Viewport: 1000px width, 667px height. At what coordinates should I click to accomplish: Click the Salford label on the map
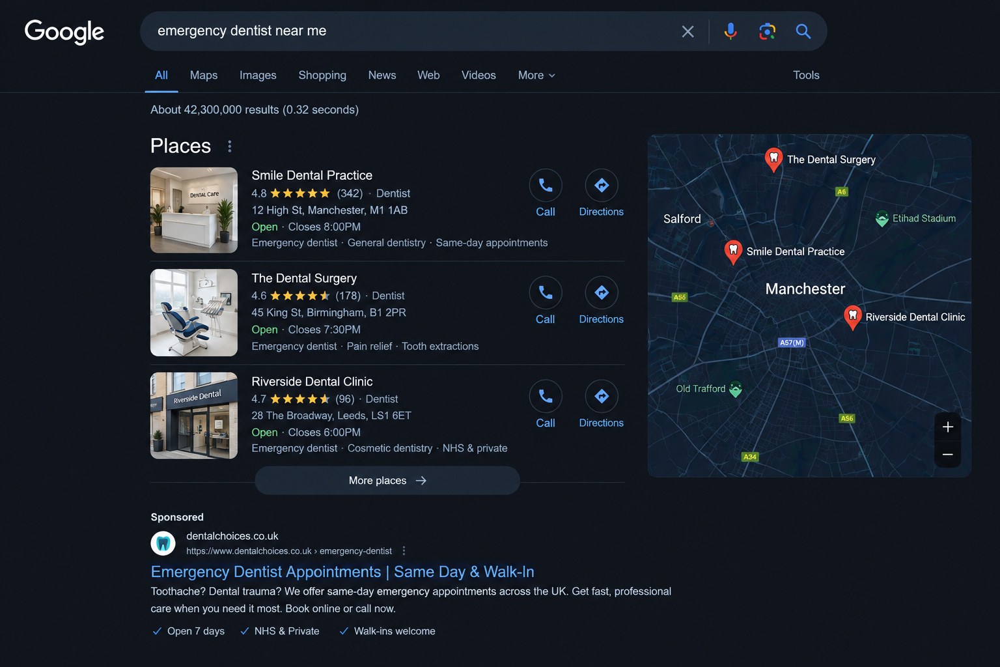(682, 219)
